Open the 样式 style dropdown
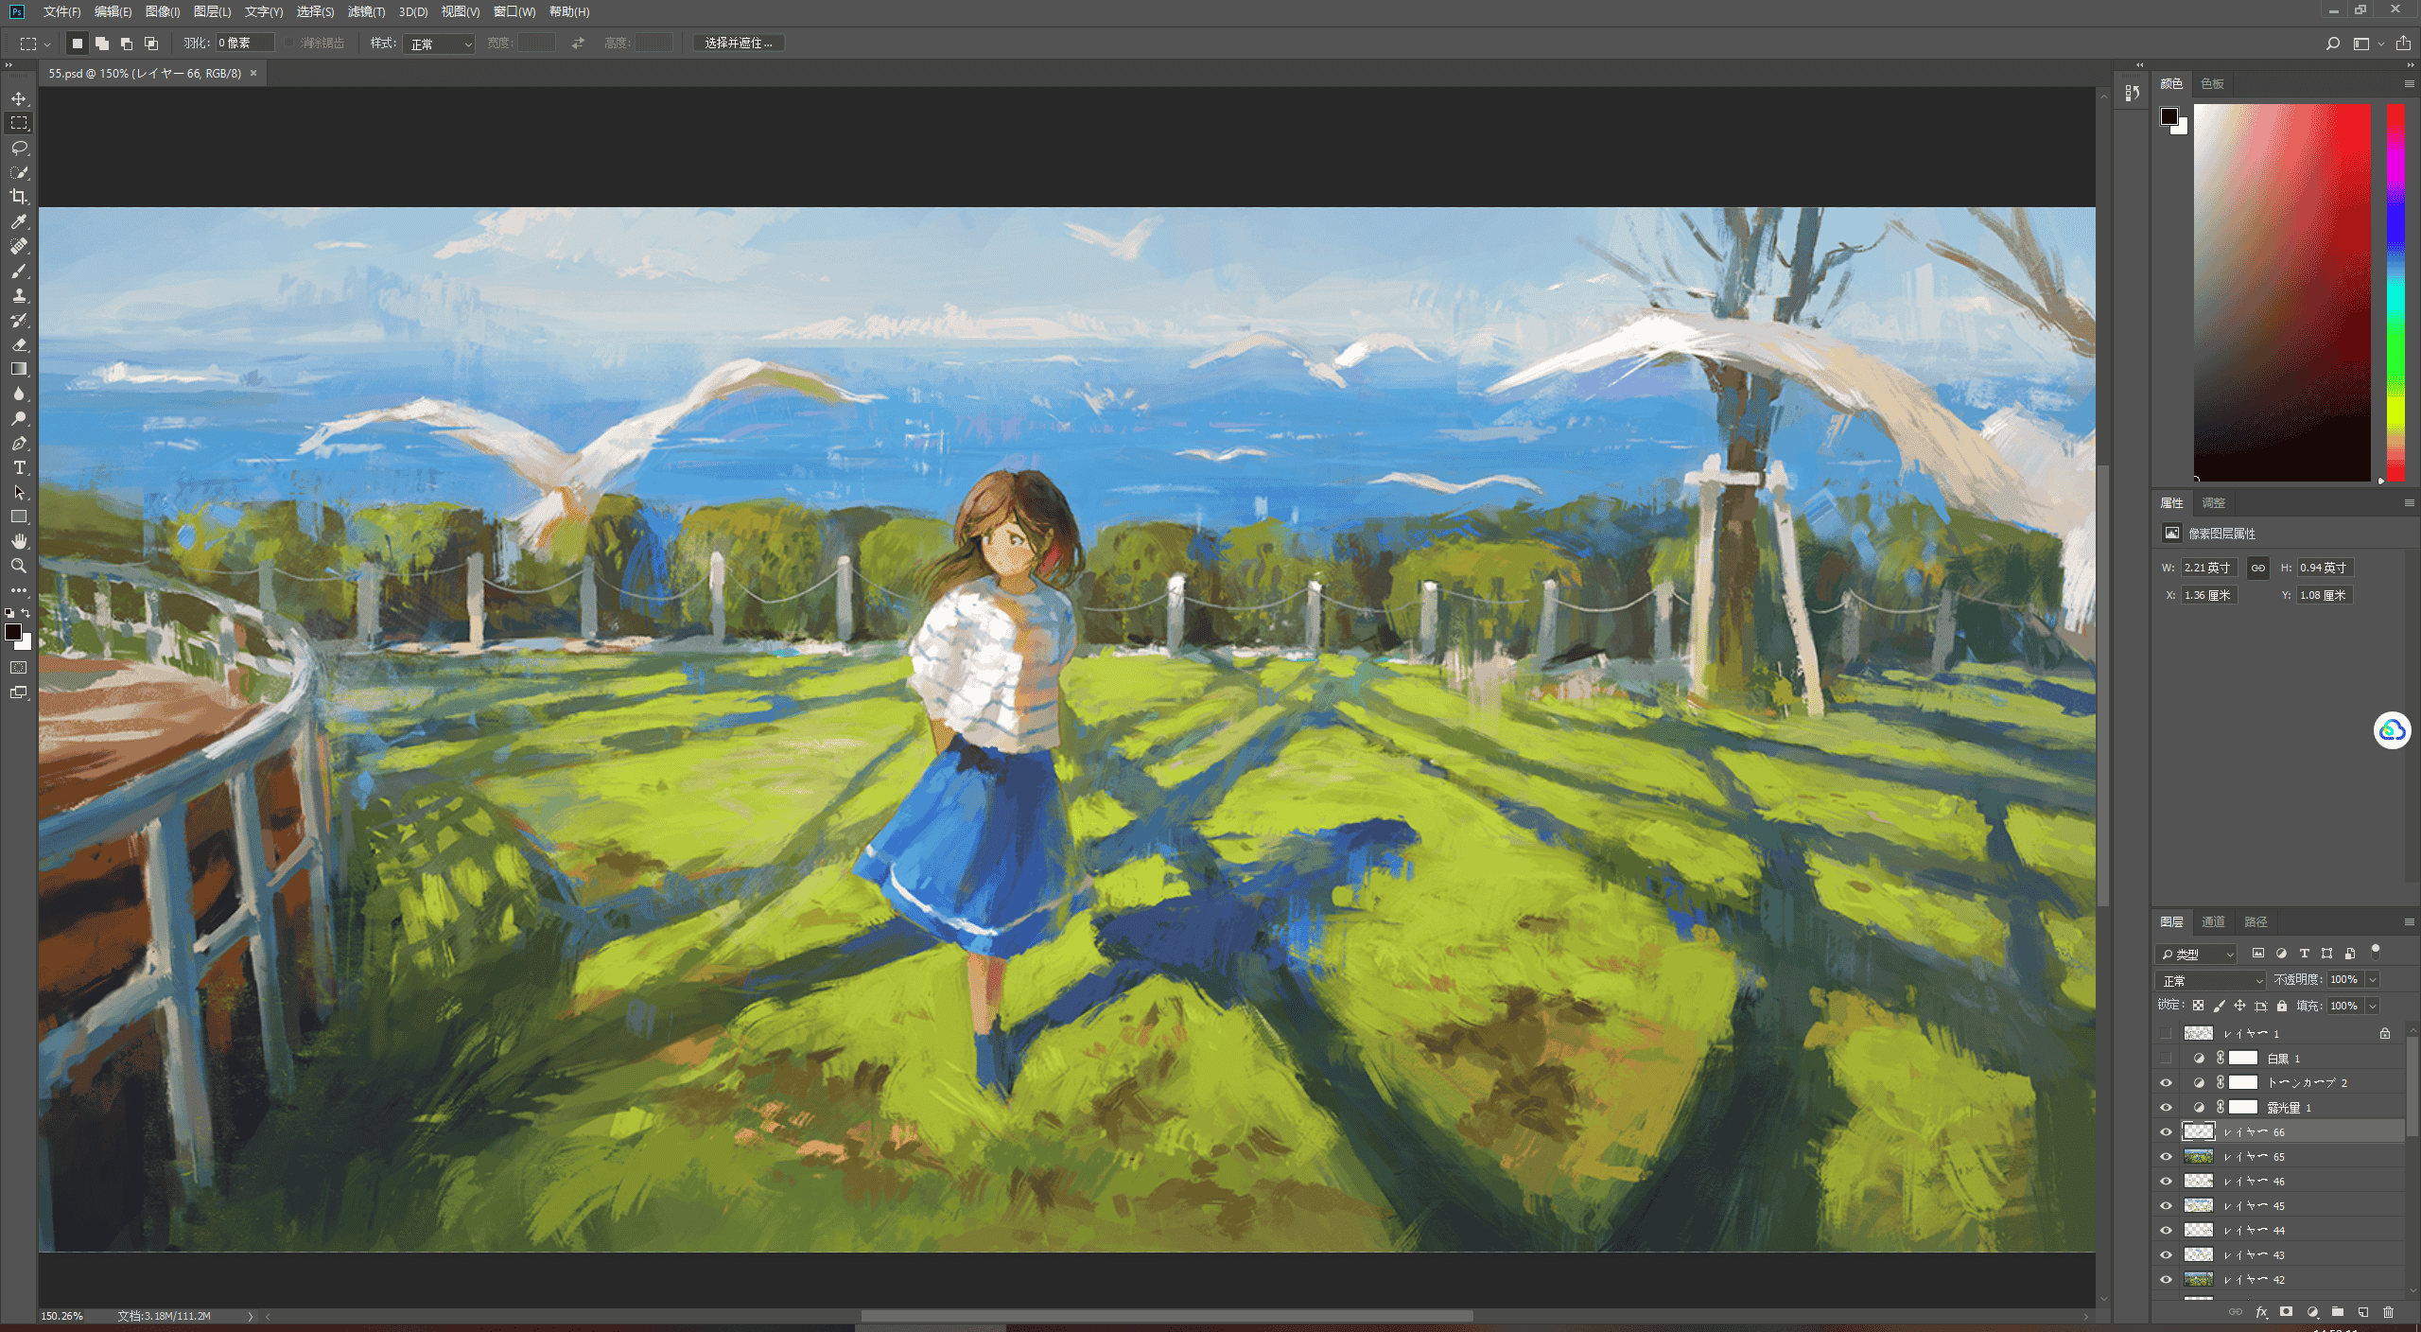 (439, 44)
